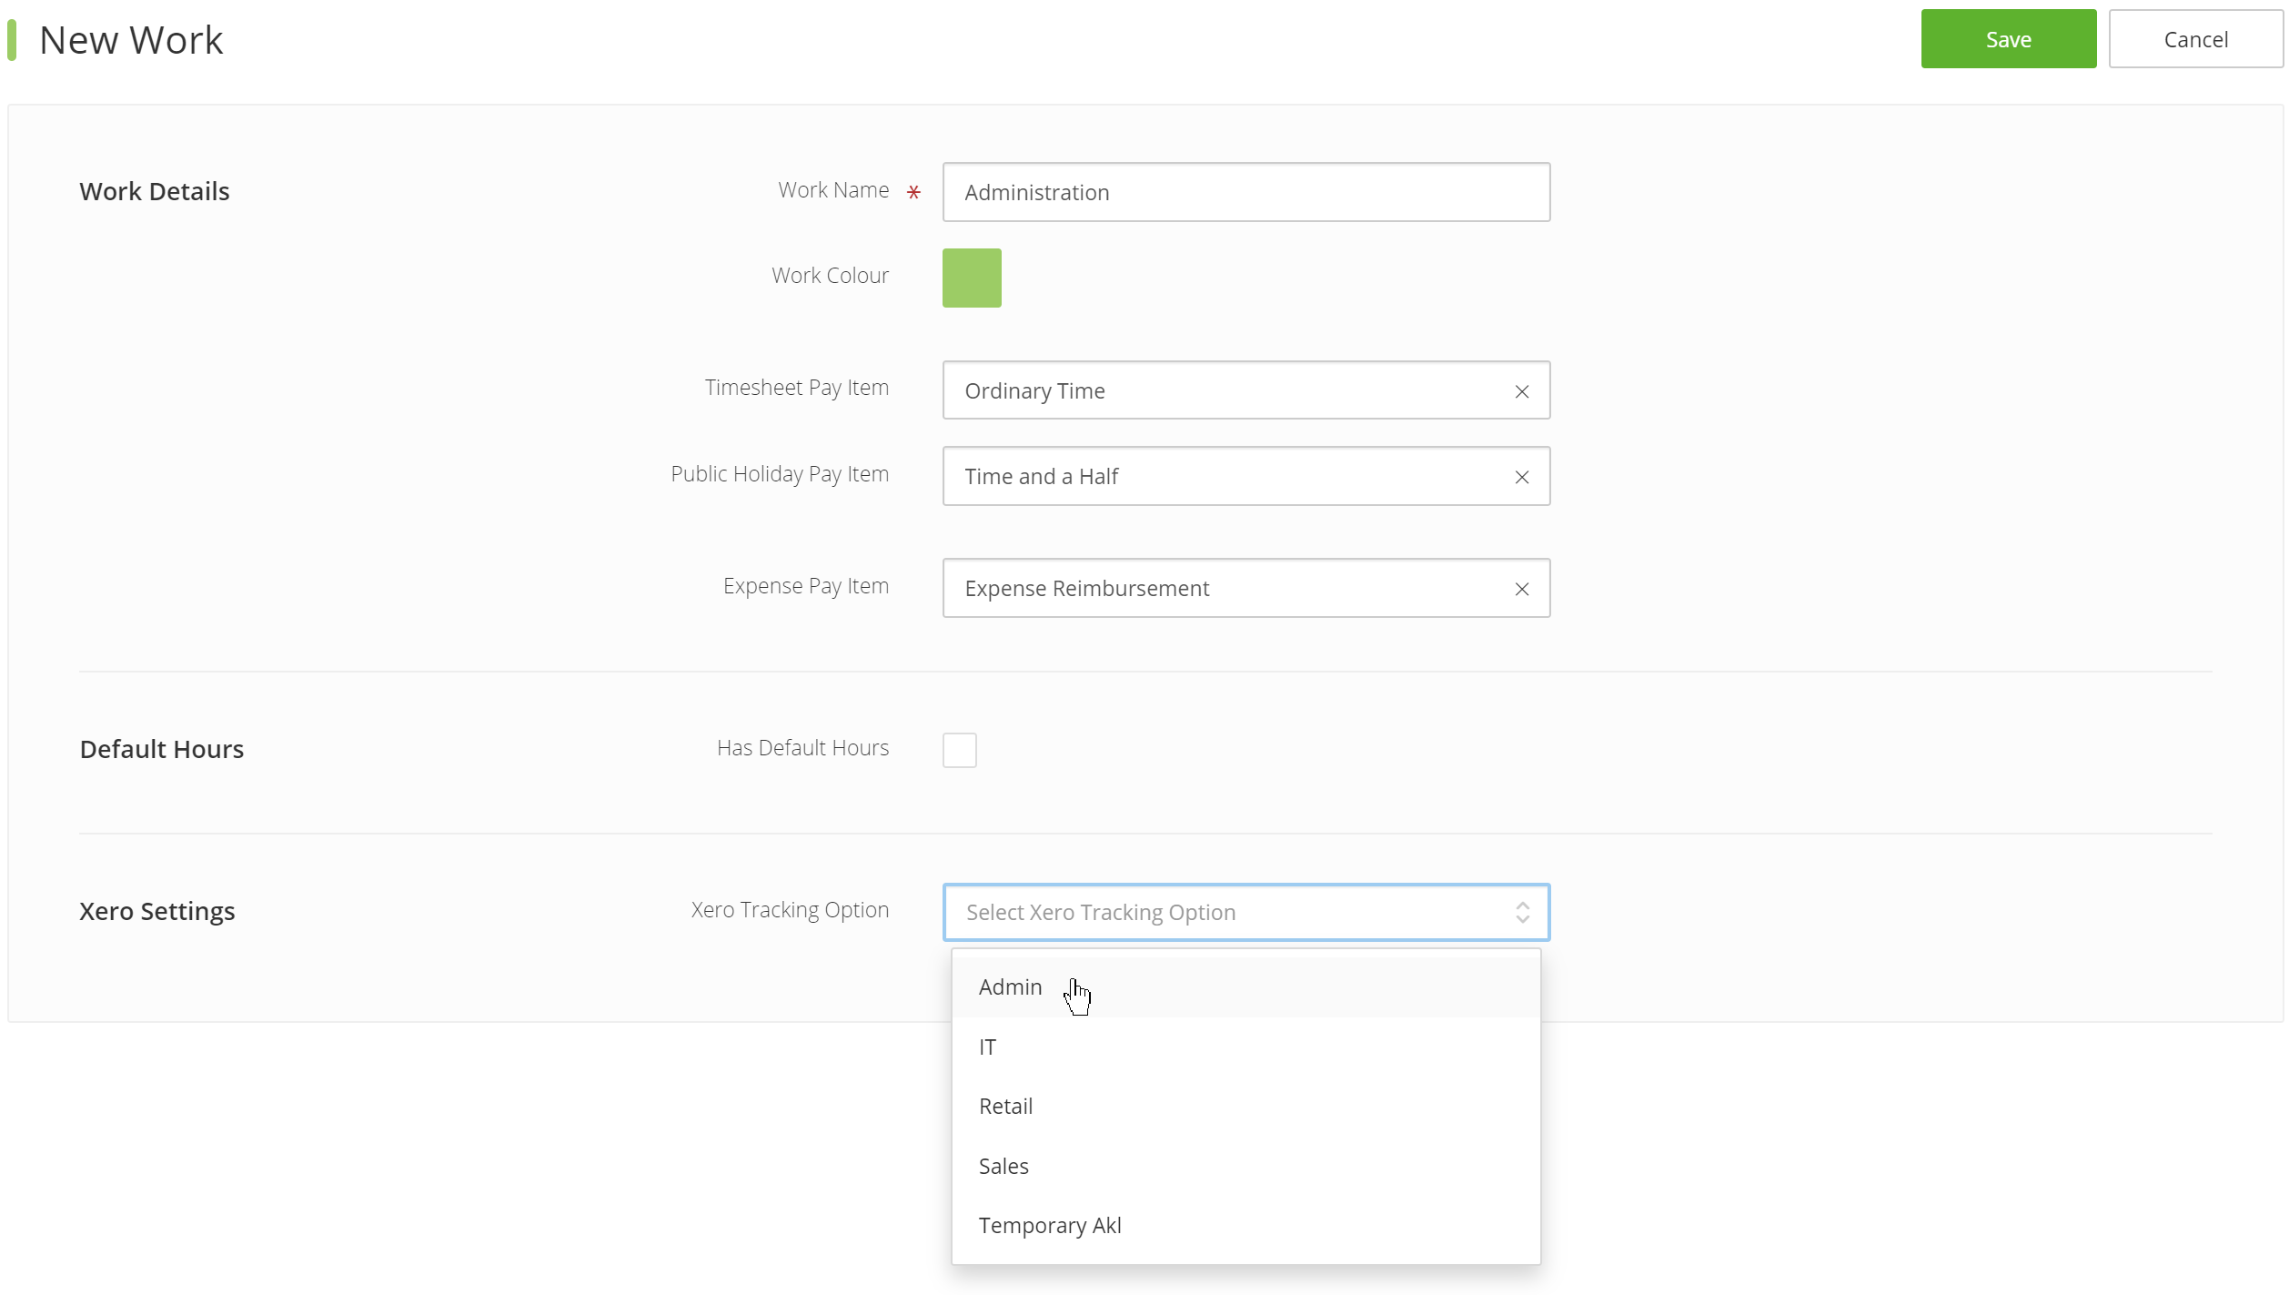This screenshot has width=2289, height=1295.
Task: Open Public Holiday Pay Item dropdown
Action: click(1245, 476)
